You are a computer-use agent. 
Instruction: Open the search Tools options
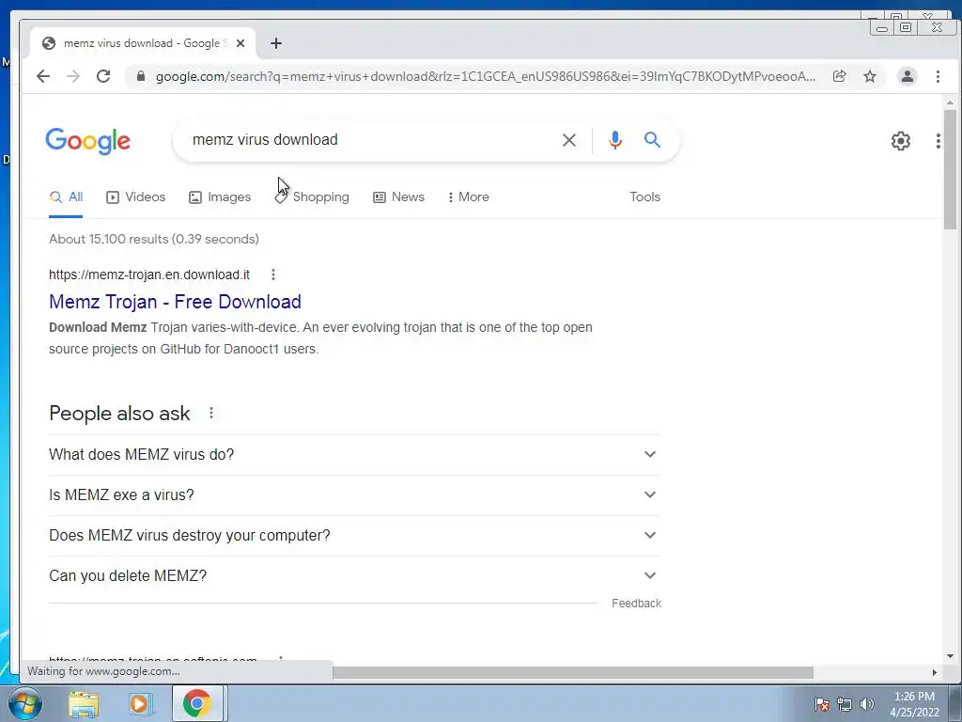(644, 197)
